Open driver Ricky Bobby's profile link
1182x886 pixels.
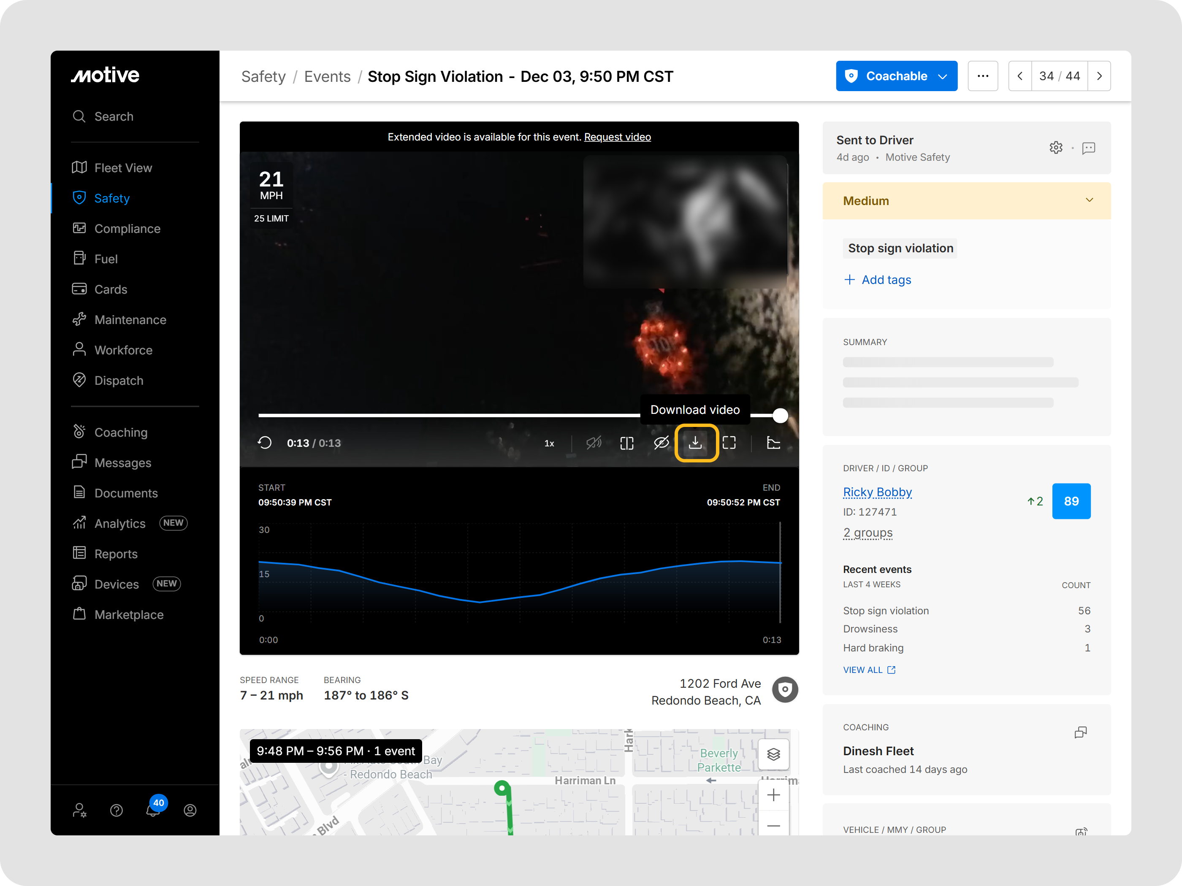tap(877, 492)
